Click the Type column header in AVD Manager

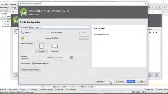(x=16, y=30)
